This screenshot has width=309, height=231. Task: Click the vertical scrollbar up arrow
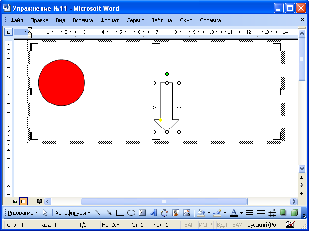[x=302, y=34]
